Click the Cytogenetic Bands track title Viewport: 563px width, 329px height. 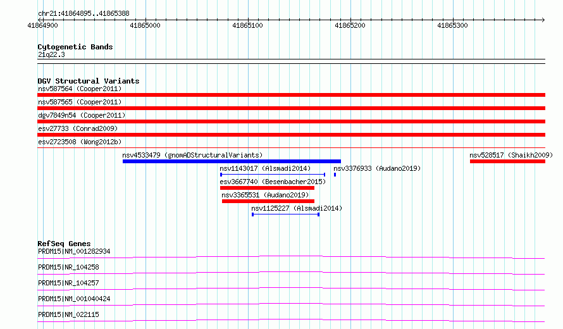point(75,47)
